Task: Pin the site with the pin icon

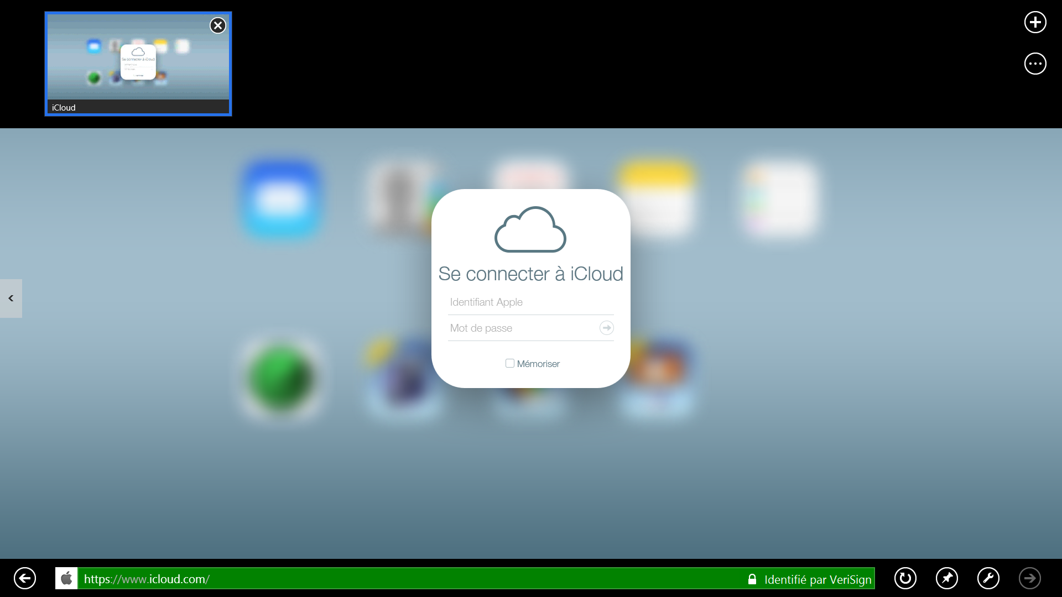Action: (x=947, y=578)
